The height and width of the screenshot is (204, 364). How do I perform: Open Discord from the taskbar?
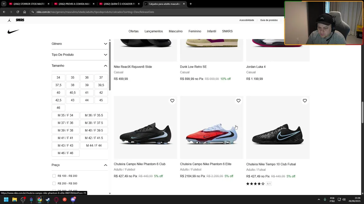coord(73,199)
